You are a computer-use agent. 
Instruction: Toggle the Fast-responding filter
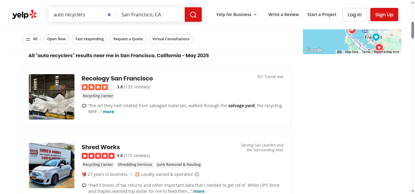90,39
